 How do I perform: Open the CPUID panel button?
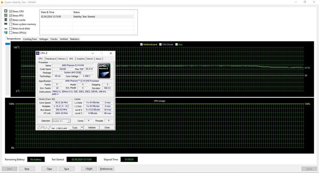(89, 169)
